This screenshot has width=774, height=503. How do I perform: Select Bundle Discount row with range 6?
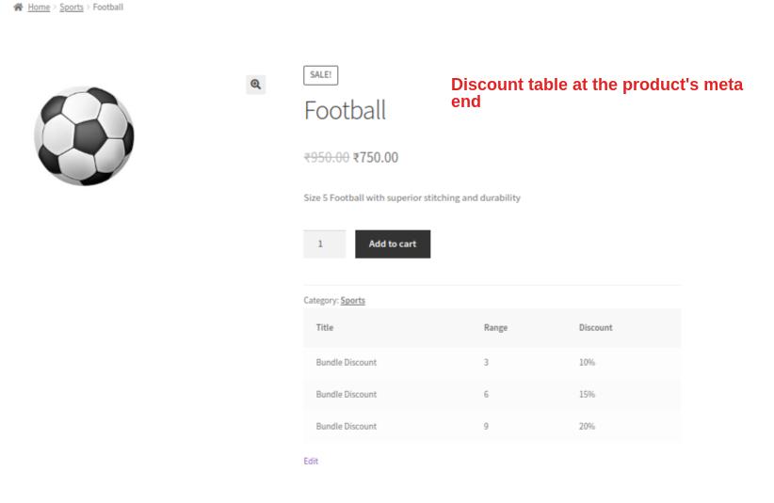(x=492, y=395)
